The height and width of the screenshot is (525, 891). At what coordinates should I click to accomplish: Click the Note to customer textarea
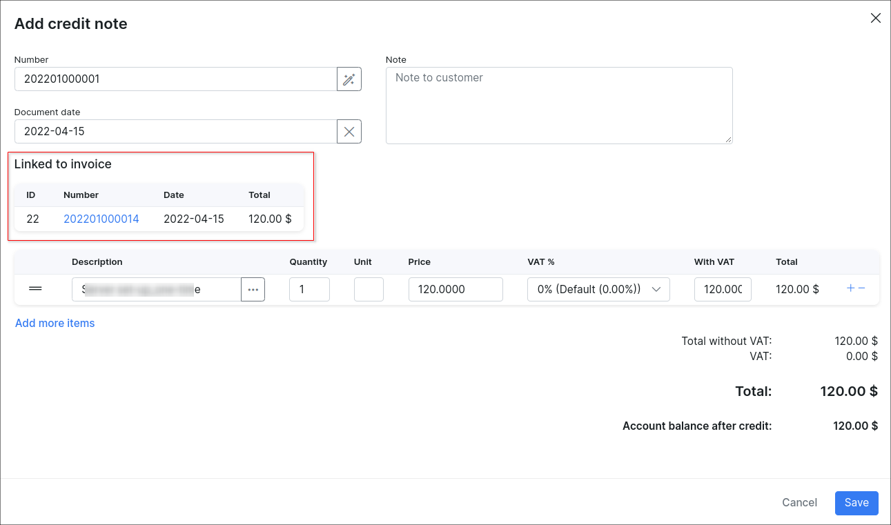click(x=558, y=106)
